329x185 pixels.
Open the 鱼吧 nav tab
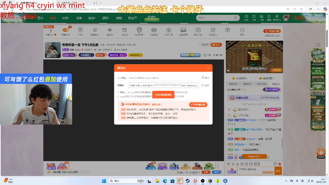click(x=119, y=18)
